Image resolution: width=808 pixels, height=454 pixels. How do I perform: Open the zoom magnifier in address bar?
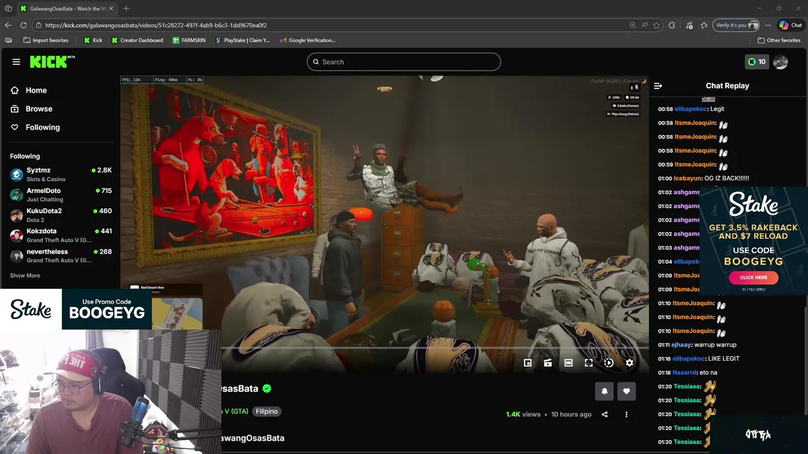coord(633,25)
